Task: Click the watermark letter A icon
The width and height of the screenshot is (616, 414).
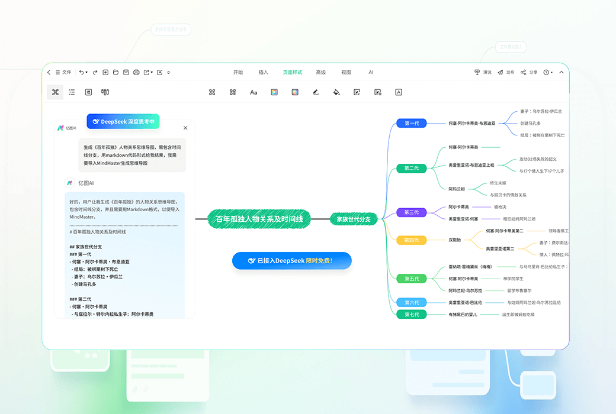Action: click(399, 92)
